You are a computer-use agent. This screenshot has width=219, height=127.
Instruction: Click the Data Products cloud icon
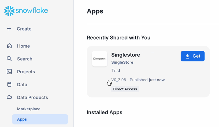[x=9, y=97]
